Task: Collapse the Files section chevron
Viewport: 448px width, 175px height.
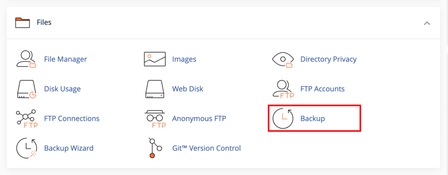Action: click(427, 23)
